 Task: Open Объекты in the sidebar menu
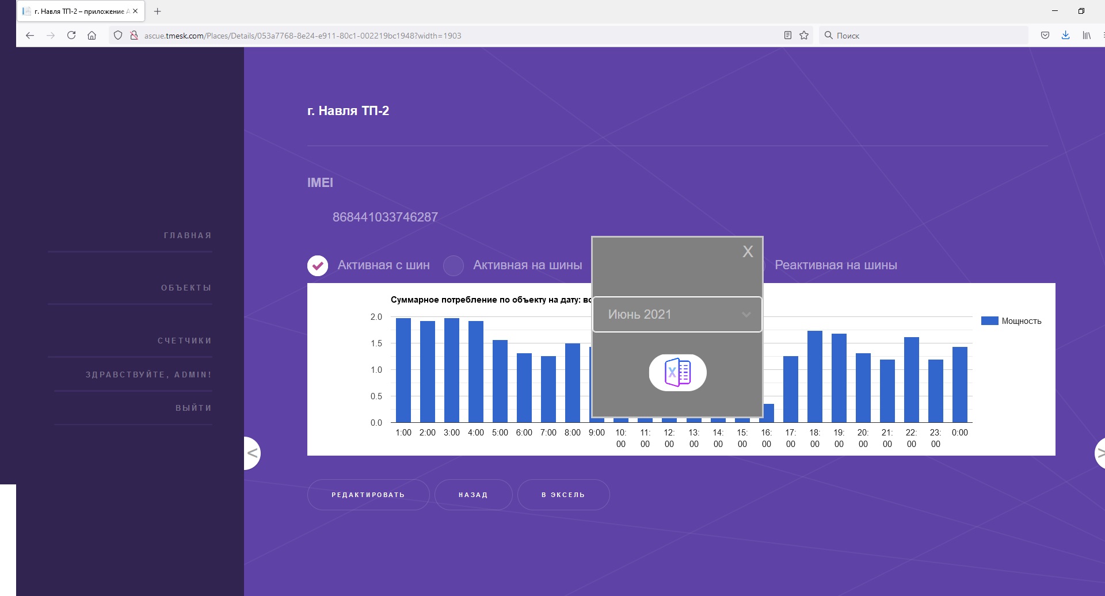point(186,288)
